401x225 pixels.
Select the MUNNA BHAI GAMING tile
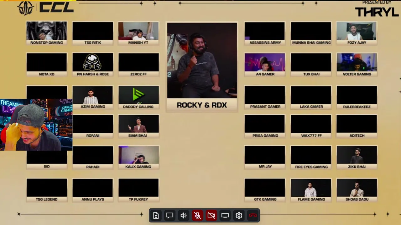point(311,33)
